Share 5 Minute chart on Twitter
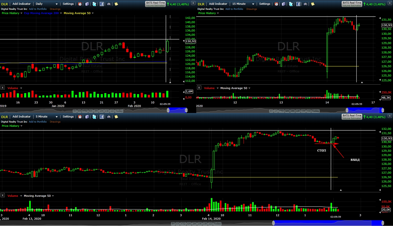 click(94, 117)
